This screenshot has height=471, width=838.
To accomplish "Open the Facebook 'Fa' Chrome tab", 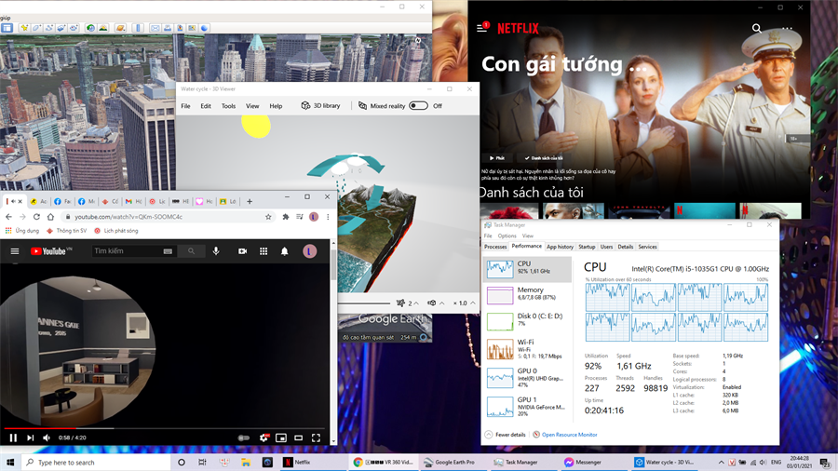I will 62,201.
